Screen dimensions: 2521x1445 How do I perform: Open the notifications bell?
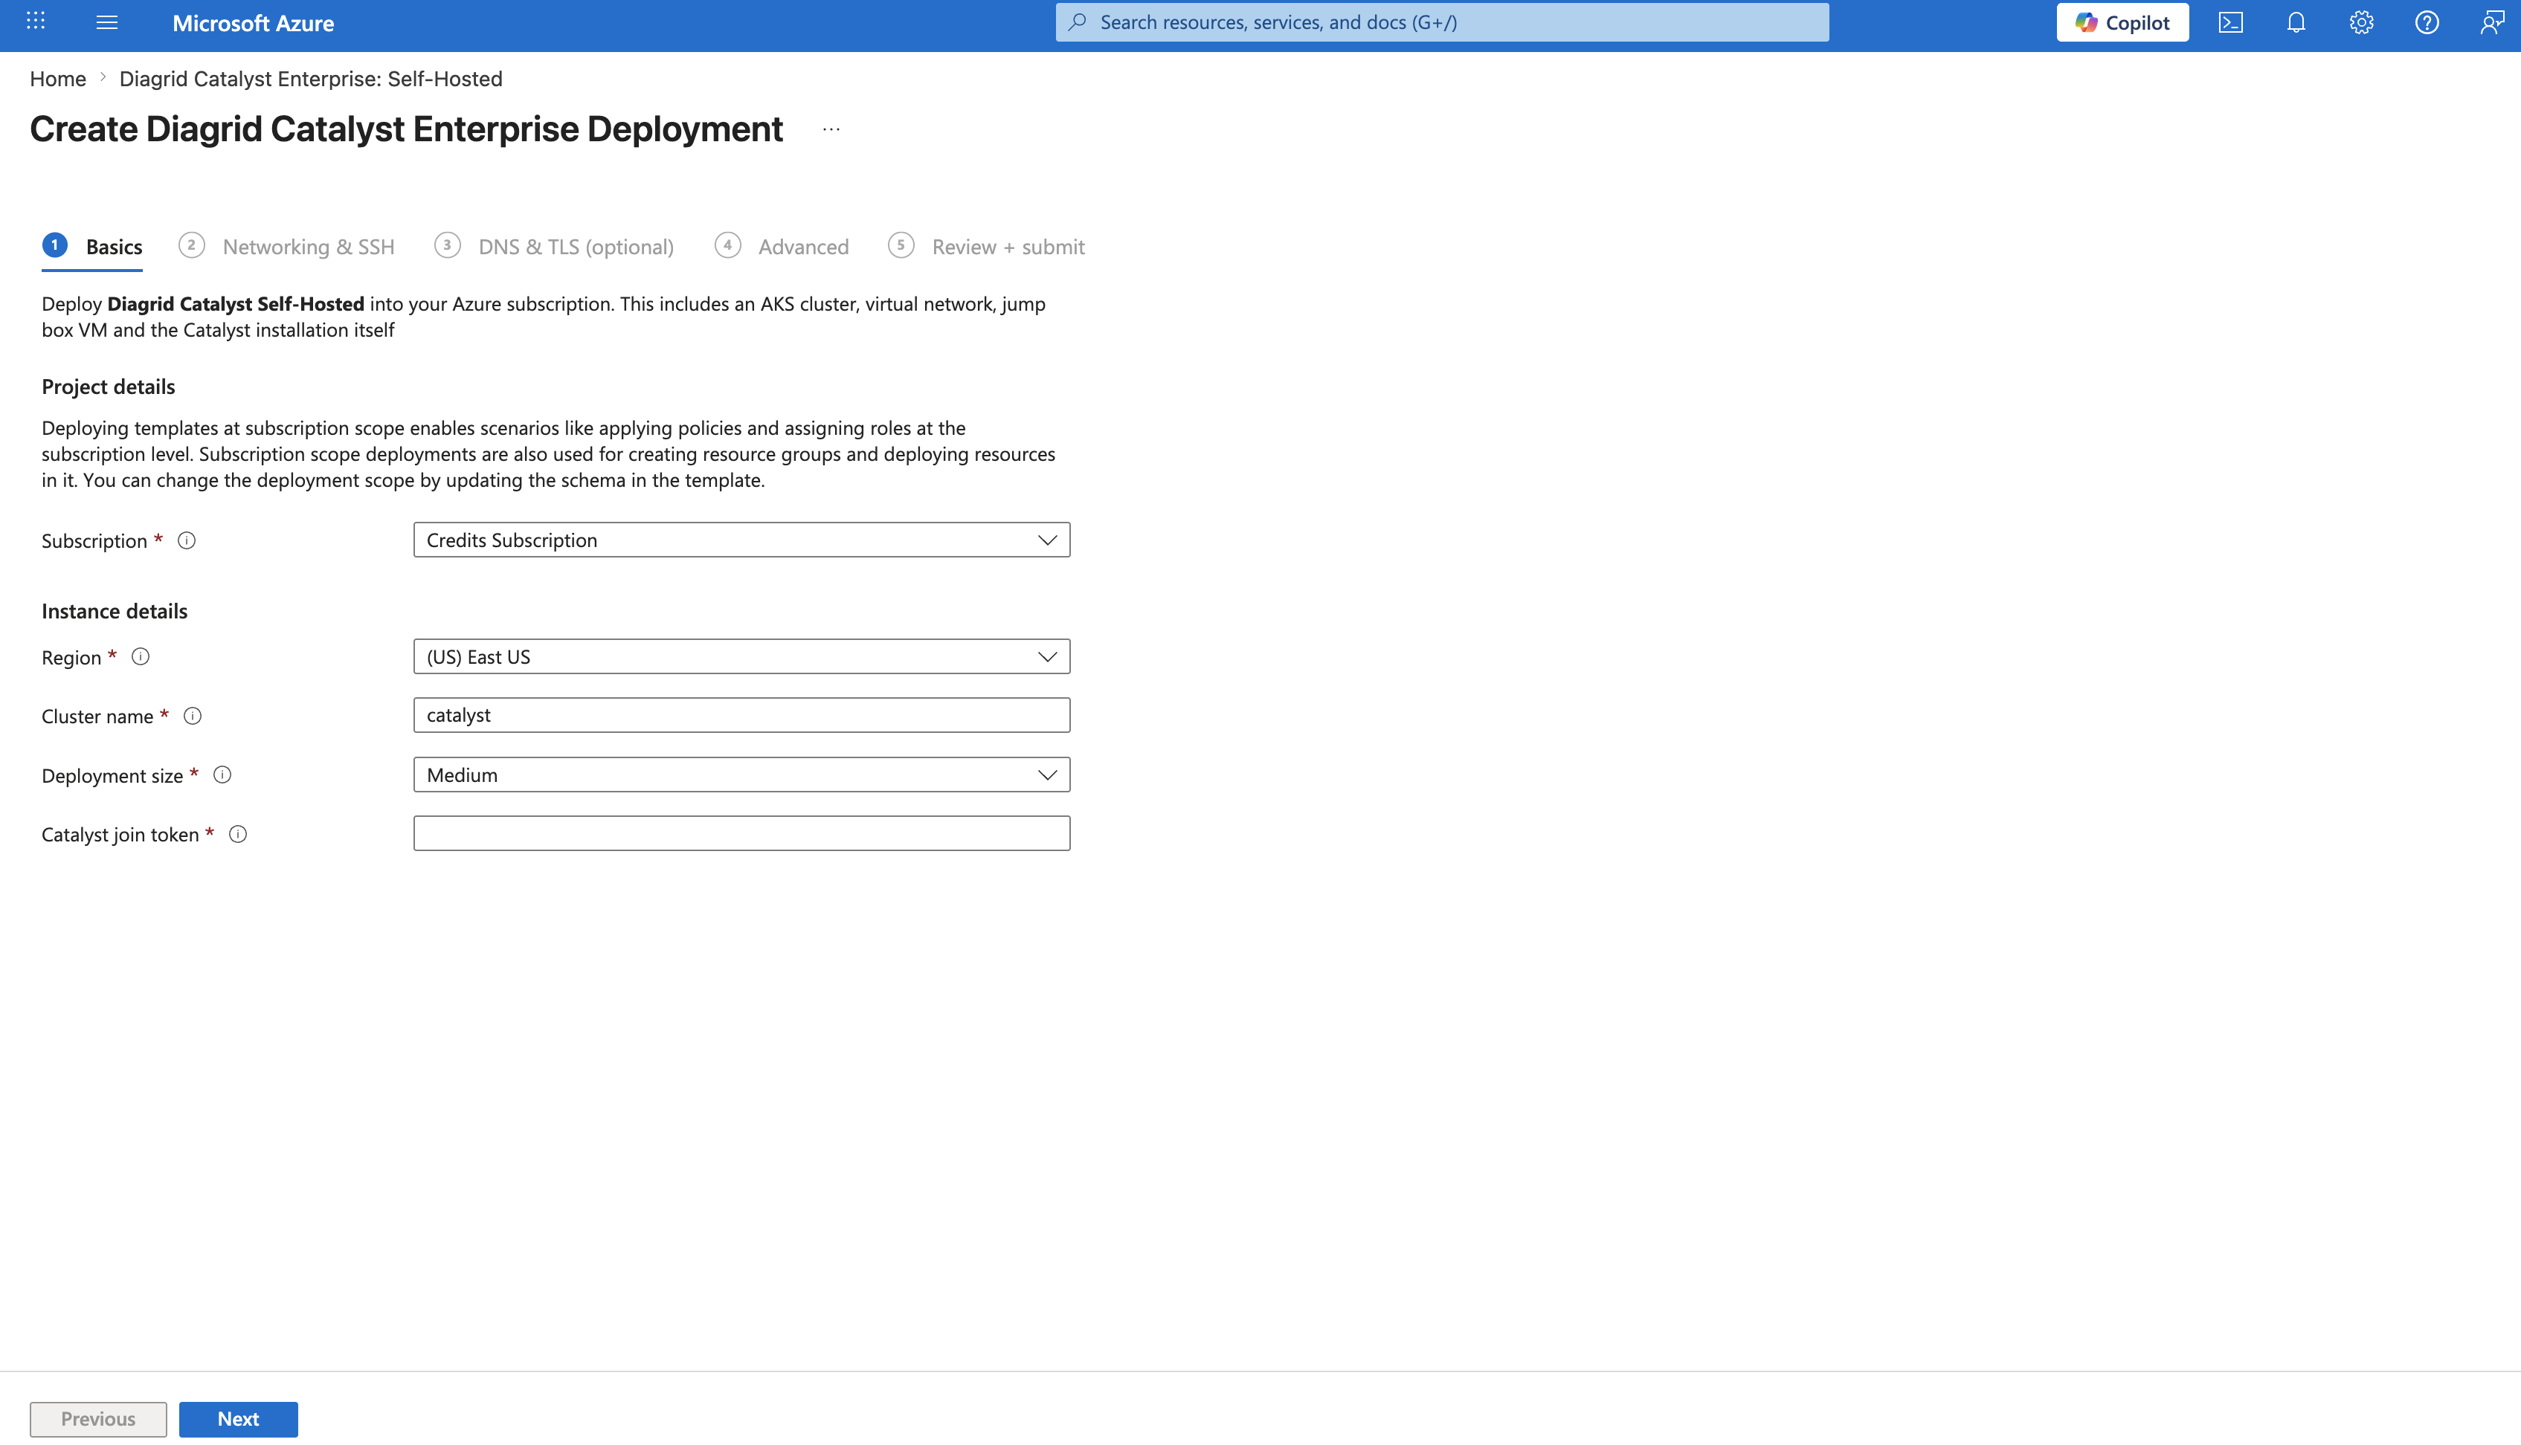coord(2296,22)
